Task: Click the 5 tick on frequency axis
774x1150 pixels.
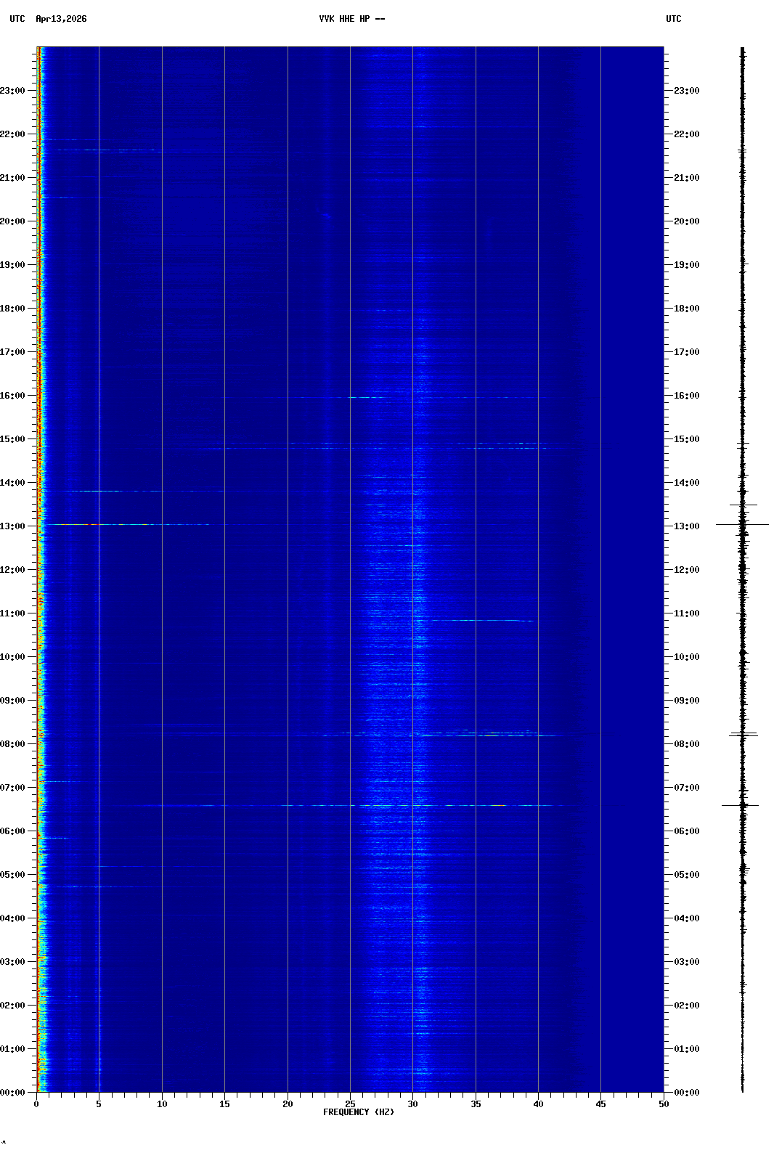Action: click(x=99, y=1104)
